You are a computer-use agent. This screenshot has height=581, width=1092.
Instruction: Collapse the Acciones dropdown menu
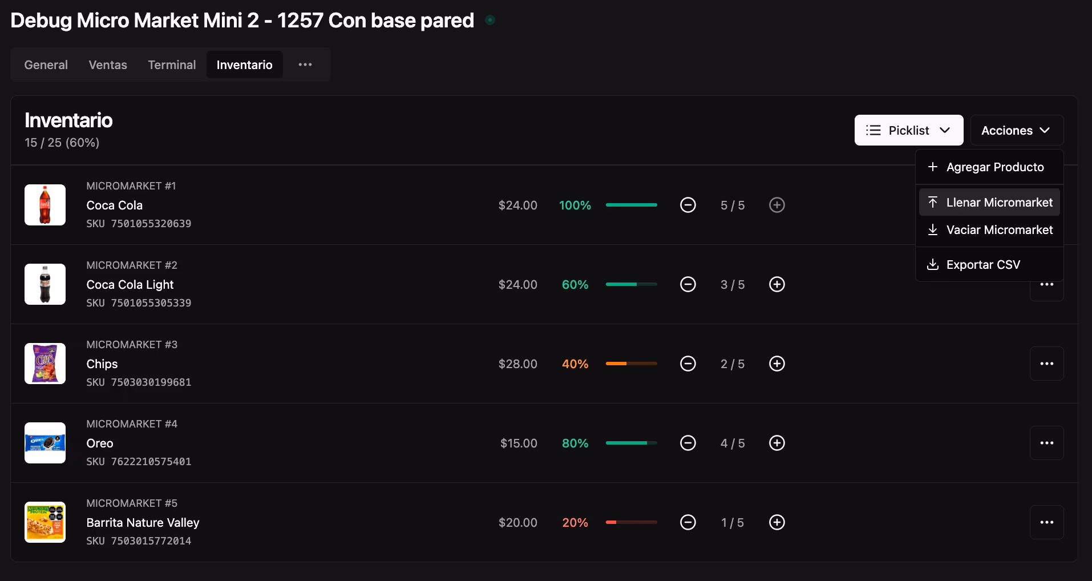[x=1017, y=130]
